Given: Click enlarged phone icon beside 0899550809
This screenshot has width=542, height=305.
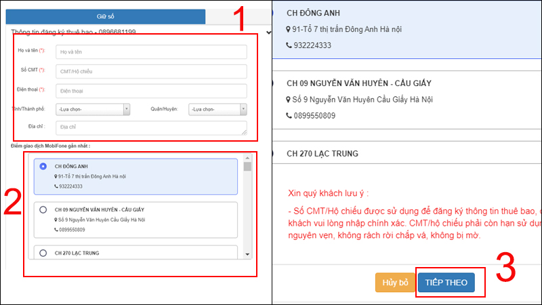Looking at the screenshot, I should [x=289, y=115].
